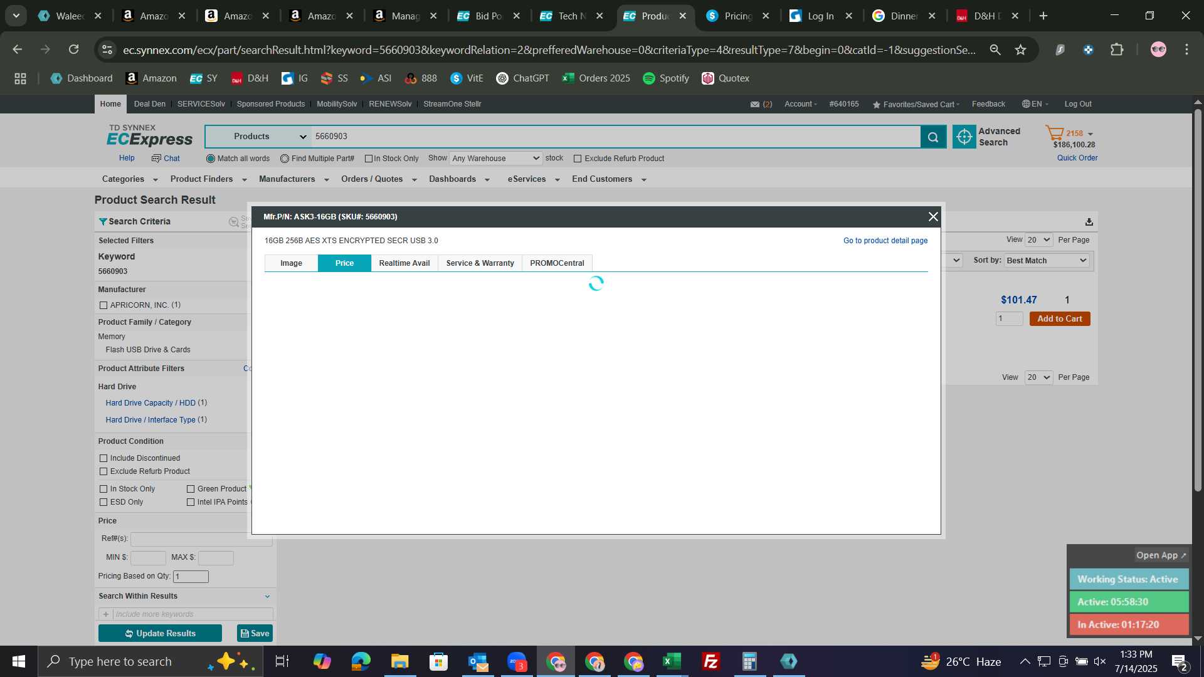This screenshot has width=1204, height=677.
Task: Open the Quick Order link
Action: 1077,158
